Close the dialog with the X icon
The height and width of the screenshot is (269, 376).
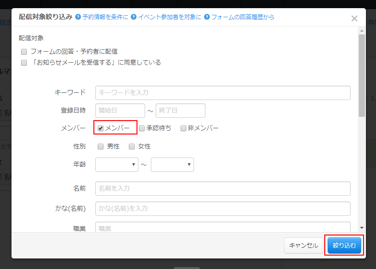point(354,19)
